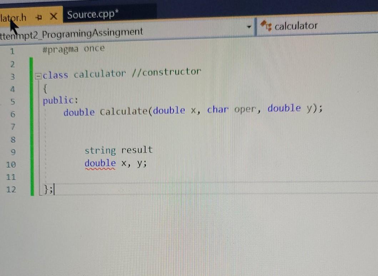The height and width of the screenshot is (276, 378).
Task: Click the calculator label in the navigation bar
Action: (x=297, y=25)
